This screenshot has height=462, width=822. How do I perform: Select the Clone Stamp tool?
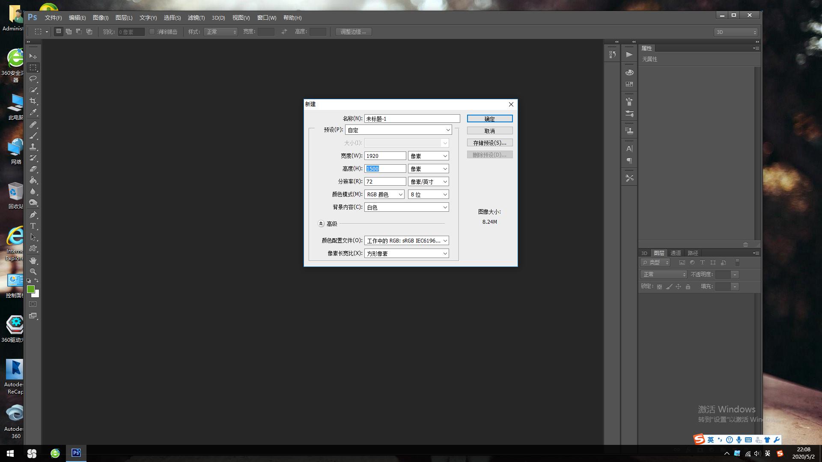tap(33, 147)
